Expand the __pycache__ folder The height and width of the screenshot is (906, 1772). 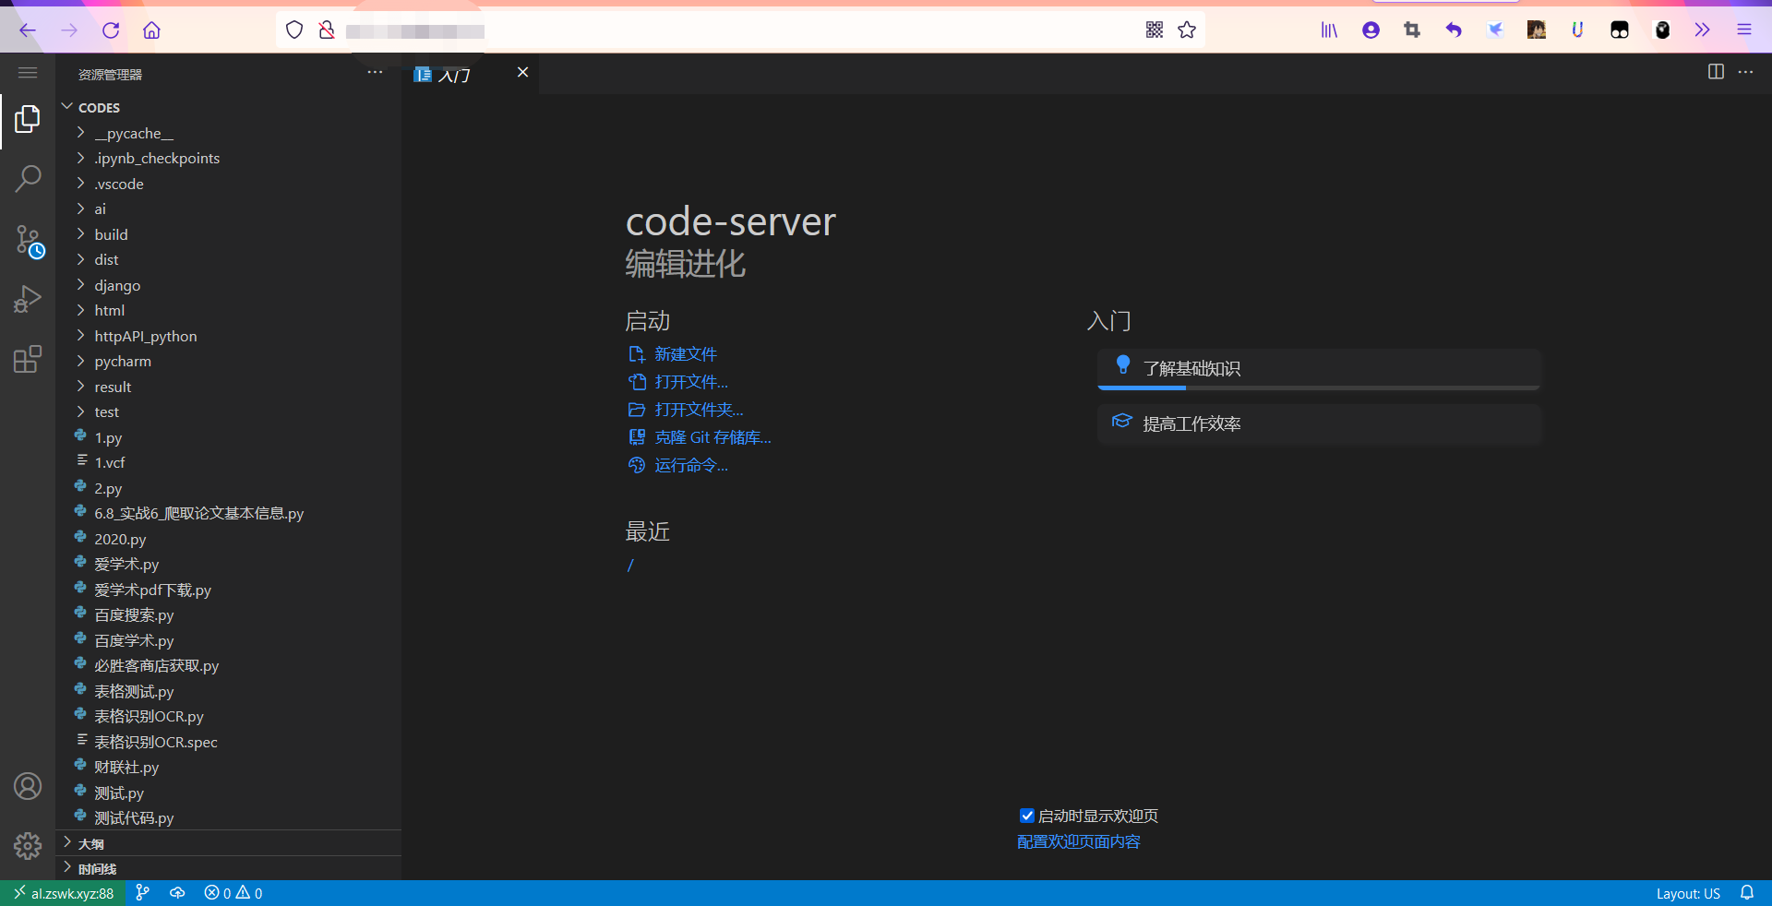(228, 133)
